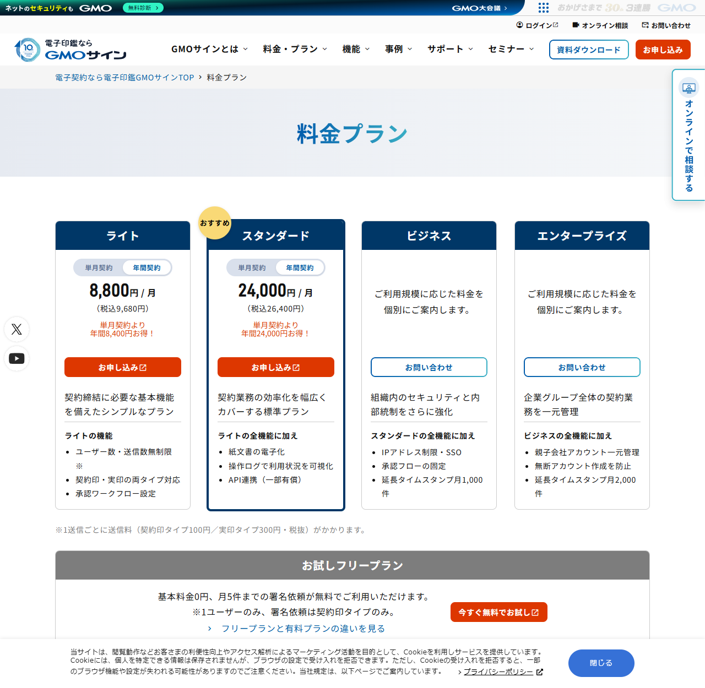Select 年間契約 in the スタンダード plan
This screenshot has width=705, height=688.
point(300,268)
